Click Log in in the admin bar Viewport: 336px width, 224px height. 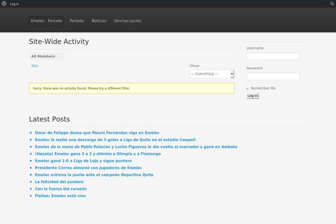point(15,4)
